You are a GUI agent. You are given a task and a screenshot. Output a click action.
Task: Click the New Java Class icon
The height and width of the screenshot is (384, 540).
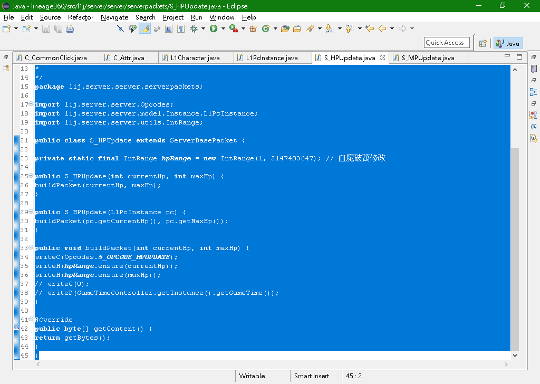pos(266,28)
